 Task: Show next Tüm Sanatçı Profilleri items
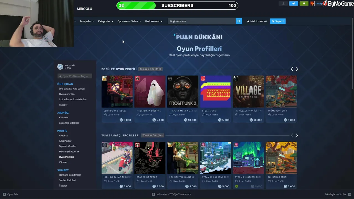point(297,135)
